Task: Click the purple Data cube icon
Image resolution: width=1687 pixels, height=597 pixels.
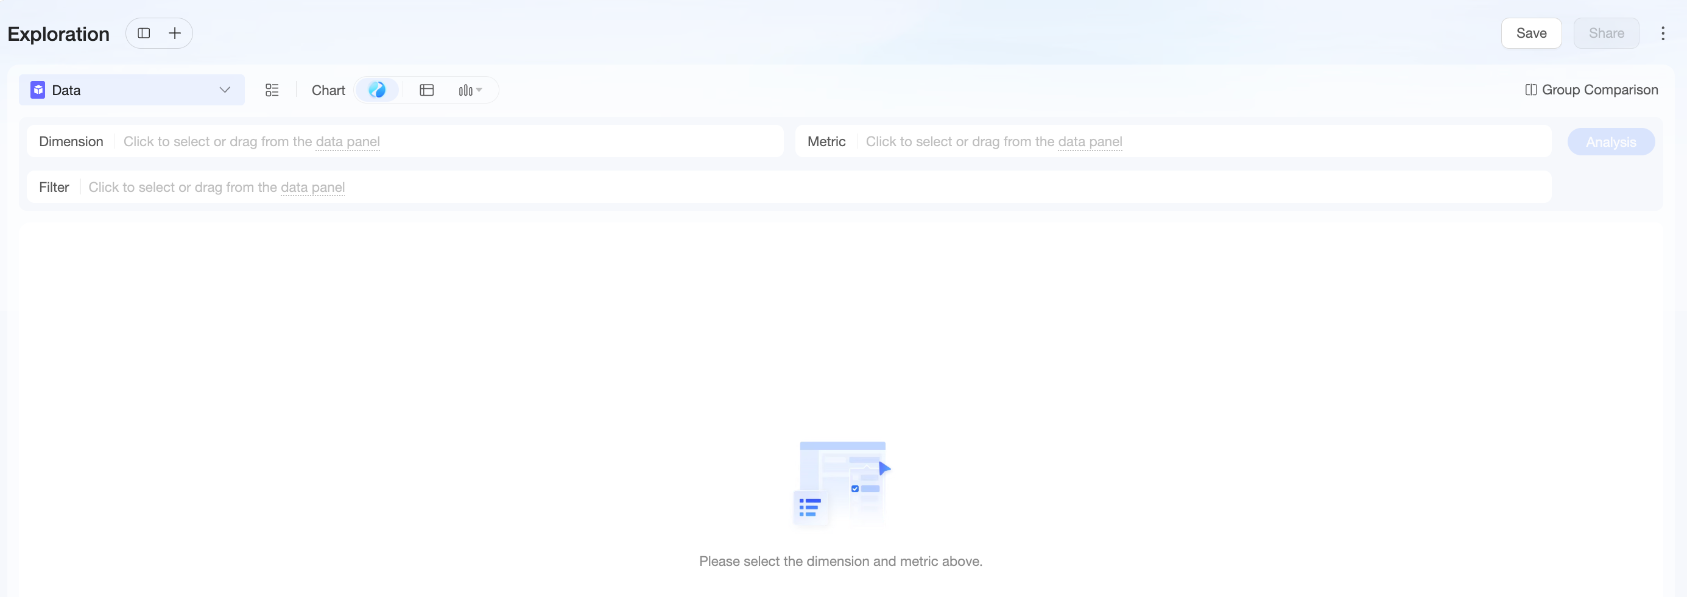Action: [x=38, y=90]
